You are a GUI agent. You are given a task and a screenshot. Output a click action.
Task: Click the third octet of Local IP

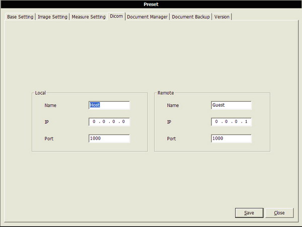point(114,122)
